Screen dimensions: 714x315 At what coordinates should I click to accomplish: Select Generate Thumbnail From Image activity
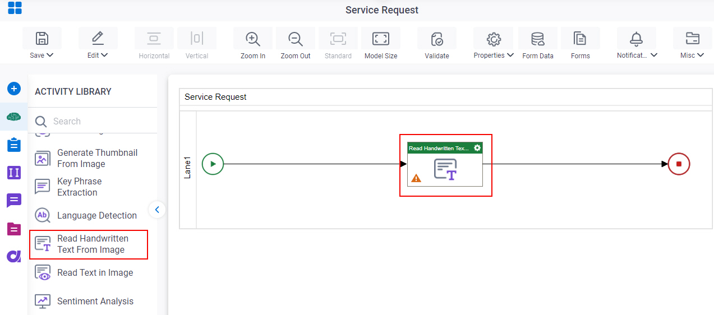coord(88,158)
